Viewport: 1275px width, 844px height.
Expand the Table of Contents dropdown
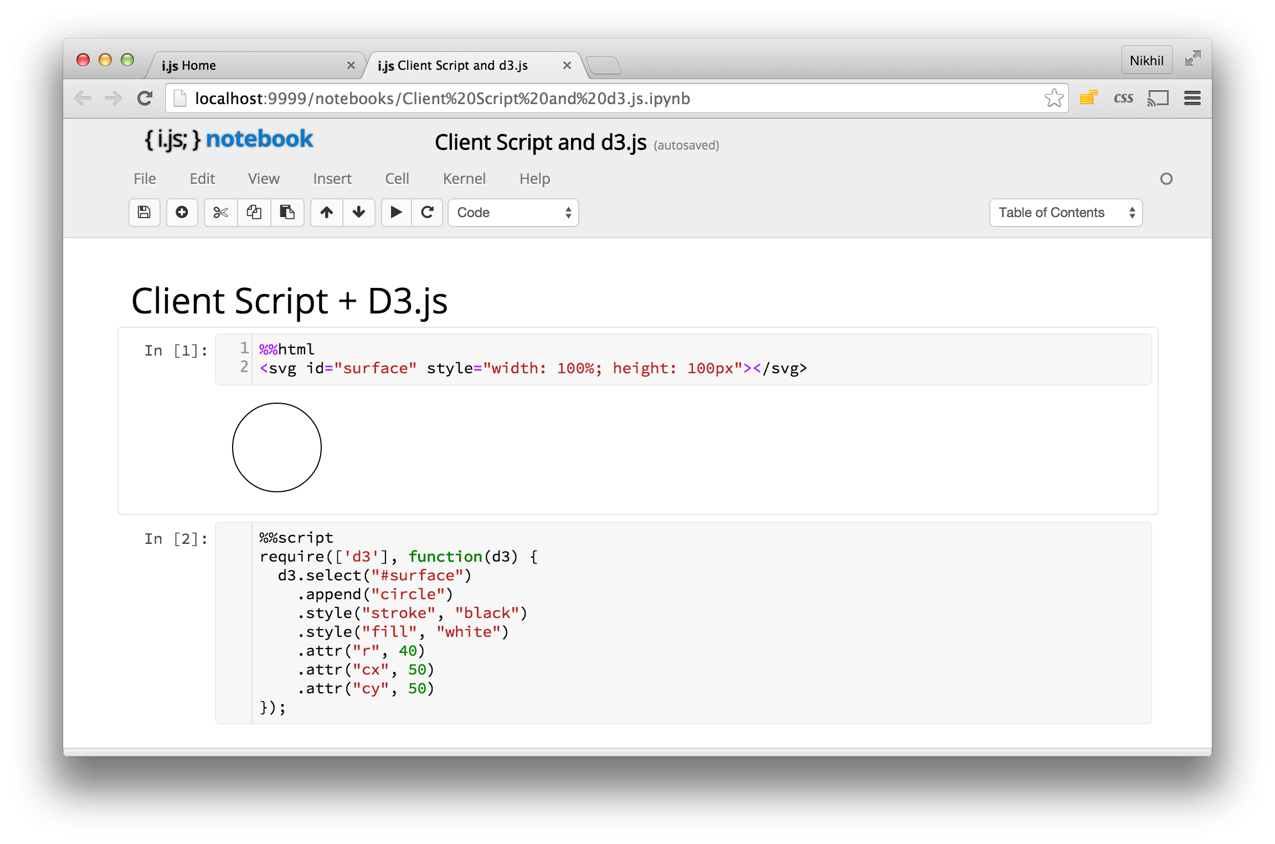coord(1065,213)
